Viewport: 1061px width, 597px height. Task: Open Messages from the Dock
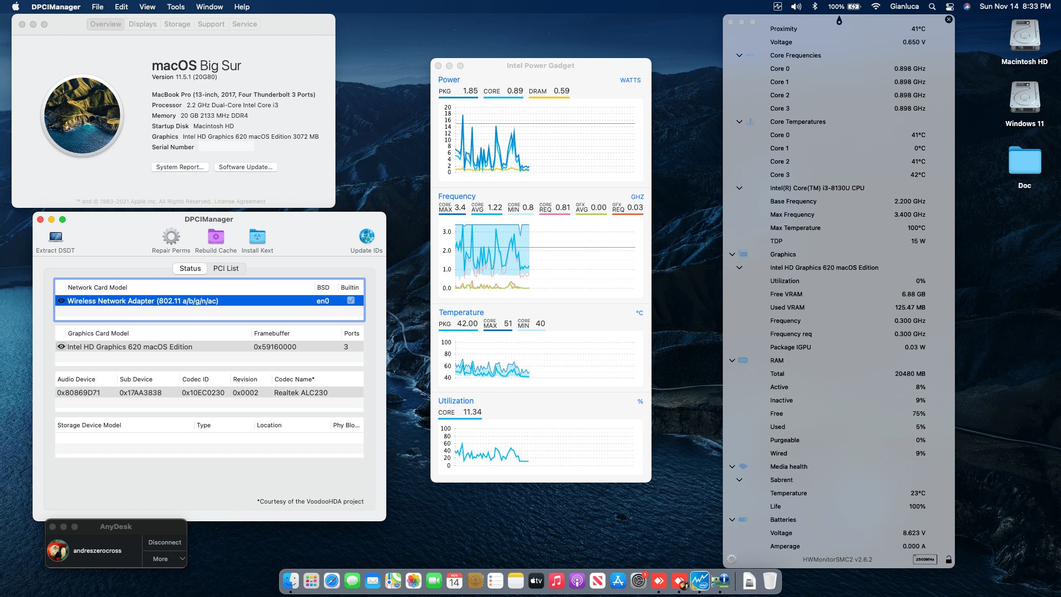tap(352, 581)
